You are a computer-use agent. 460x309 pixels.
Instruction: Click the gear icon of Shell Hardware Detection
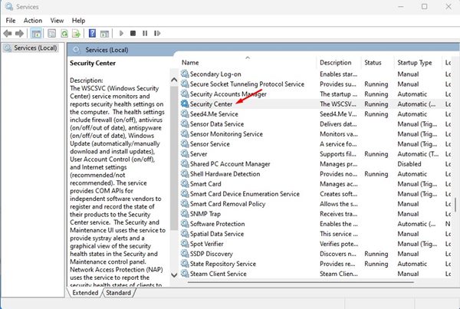point(185,173)
